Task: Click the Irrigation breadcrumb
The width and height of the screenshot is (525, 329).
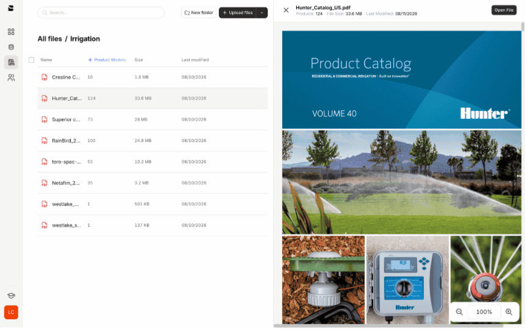Action: pyautogui.click(x=85, y=39)
